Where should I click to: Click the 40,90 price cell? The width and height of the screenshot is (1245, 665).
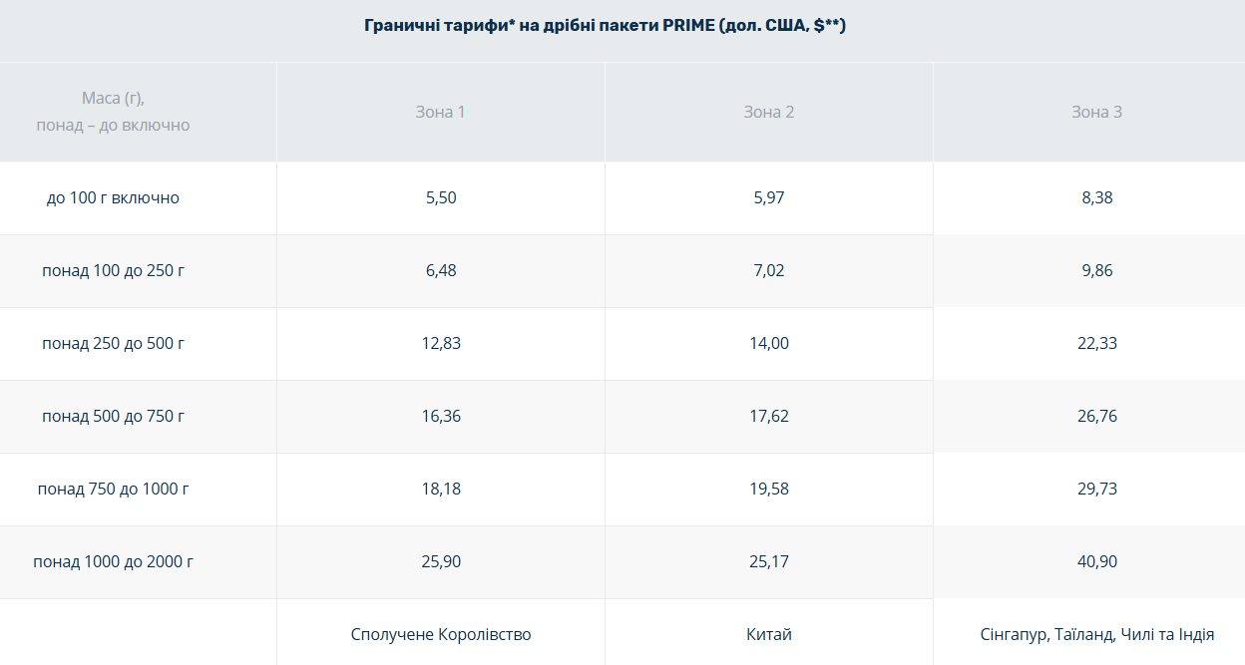point(1096,561)
